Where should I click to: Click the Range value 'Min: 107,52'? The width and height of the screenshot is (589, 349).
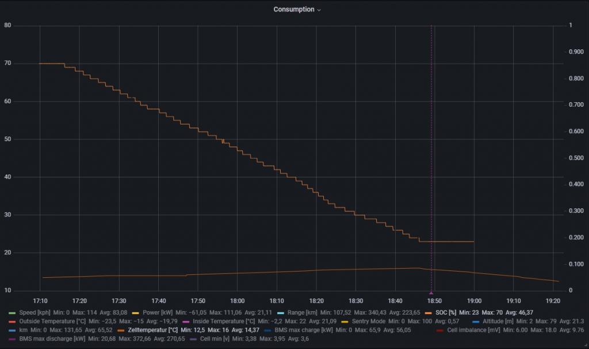(335, 312)
